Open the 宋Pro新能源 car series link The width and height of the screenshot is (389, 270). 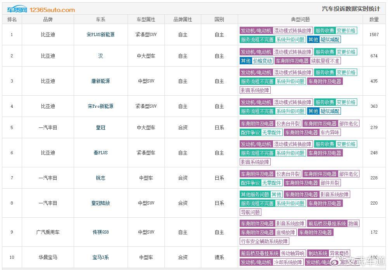point(101,106)
